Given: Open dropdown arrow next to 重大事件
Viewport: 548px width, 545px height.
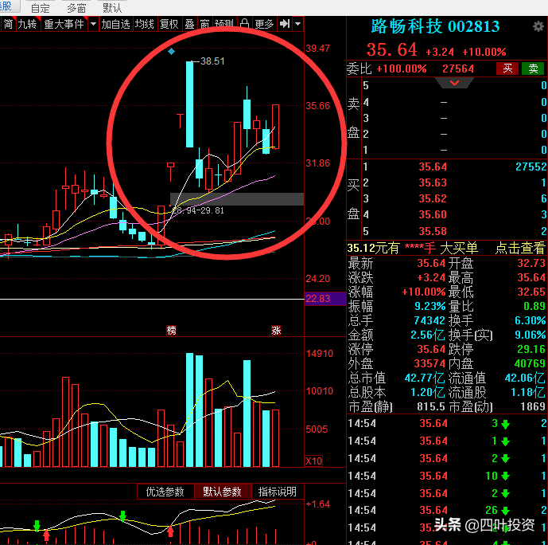Looking at the screenshot, I should [x=93, y=24].
